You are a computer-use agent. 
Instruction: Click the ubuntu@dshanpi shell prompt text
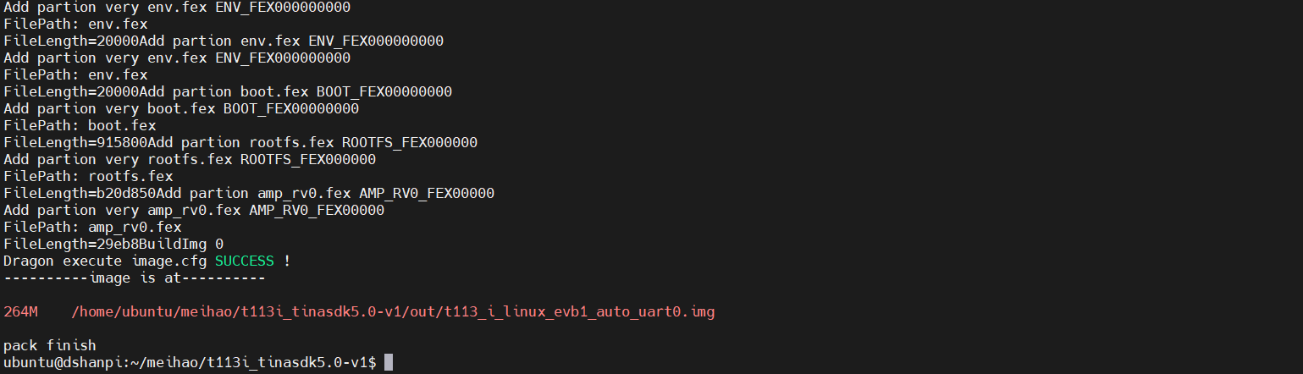point(190,363)
